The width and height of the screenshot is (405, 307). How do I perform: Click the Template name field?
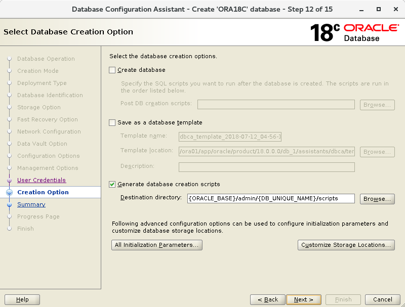pyautogui.click(x=230, y=137)
